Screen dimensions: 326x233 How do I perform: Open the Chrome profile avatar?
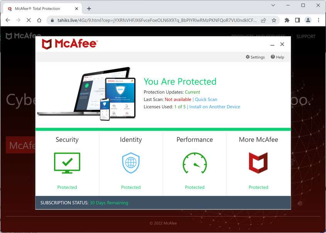point(308,20)
